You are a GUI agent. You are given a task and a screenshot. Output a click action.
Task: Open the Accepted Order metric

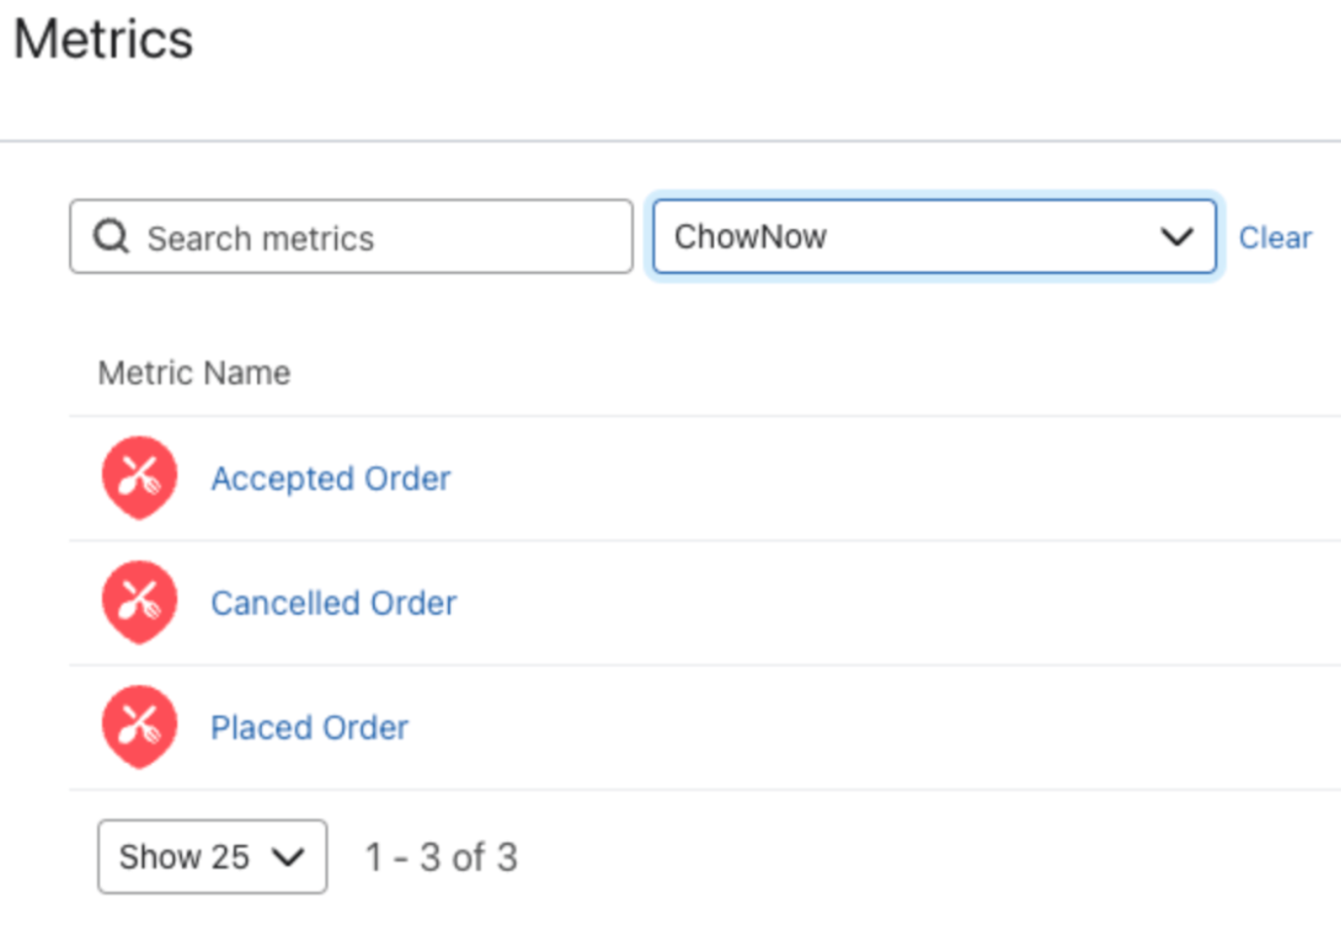coord(330,478)
